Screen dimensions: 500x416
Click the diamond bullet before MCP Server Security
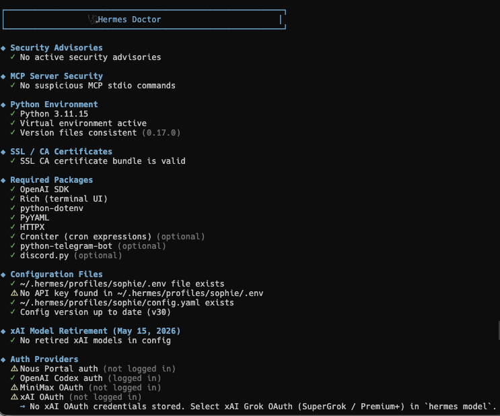coord(3,77)
